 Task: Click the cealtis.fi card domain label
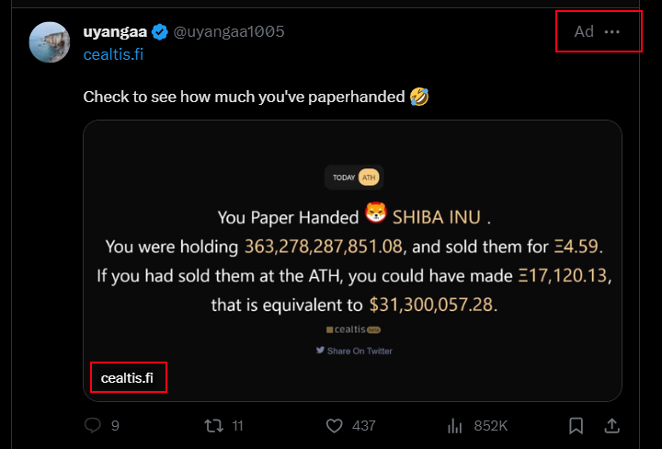[127, 378]
